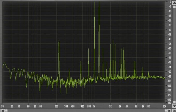This screenshot has width=176, height=112.
Task: Click the -30 dB level label
Action: (170, 25)
